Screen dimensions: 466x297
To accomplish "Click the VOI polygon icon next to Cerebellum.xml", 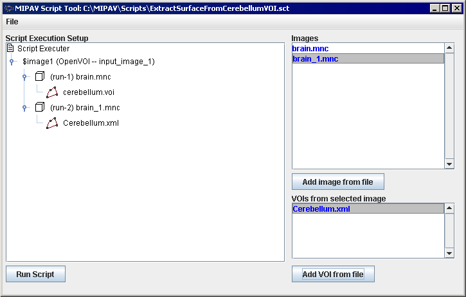I will 52,123.
